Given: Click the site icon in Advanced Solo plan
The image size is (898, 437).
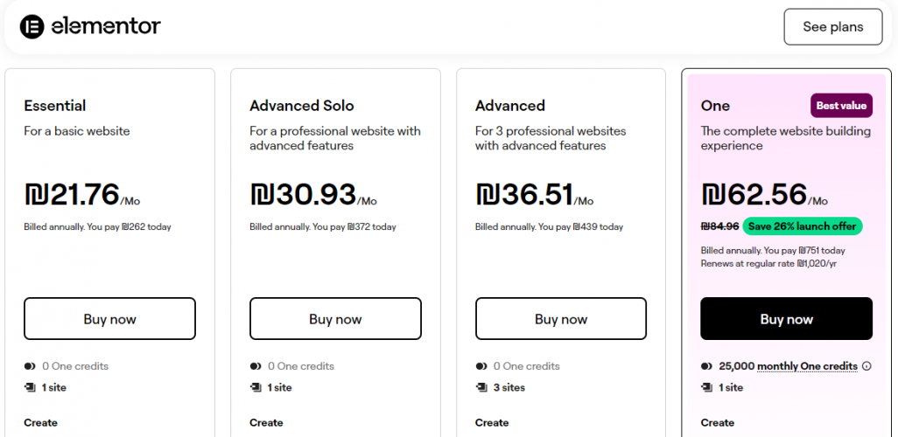Looking at the screenshot, I should coord(256,387).
